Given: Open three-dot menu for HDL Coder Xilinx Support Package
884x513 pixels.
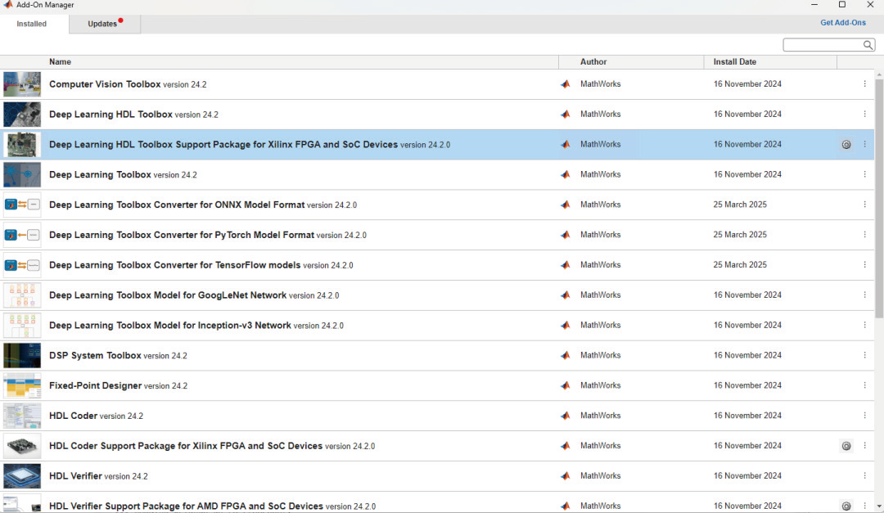Looking at the screenshot, I should tap(864, 446).
